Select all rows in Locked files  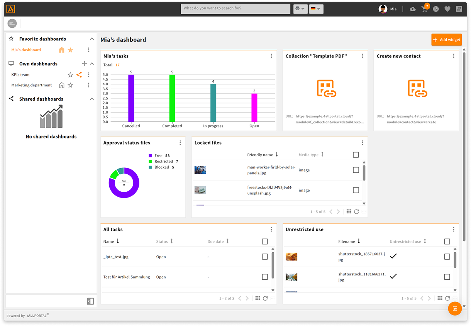click(356, 155)
